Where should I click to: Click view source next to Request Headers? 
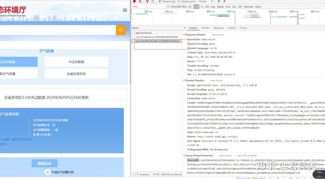tap(216, 80)
